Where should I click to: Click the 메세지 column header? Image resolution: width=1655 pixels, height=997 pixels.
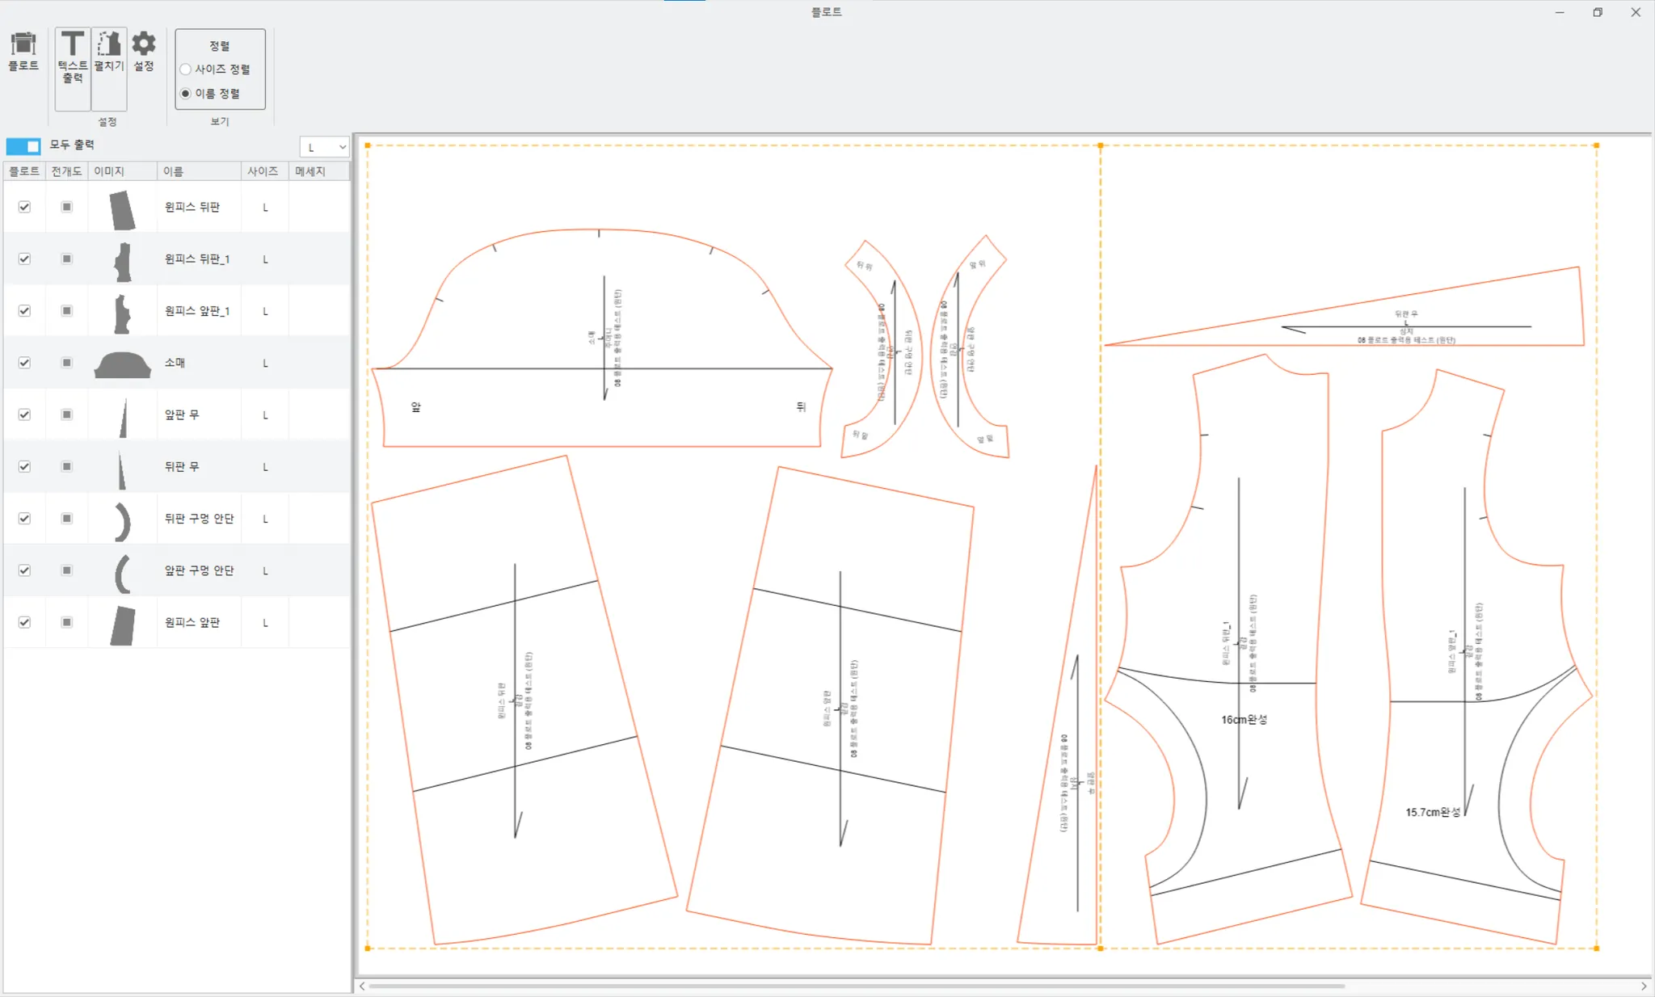[x=310, y=171]
